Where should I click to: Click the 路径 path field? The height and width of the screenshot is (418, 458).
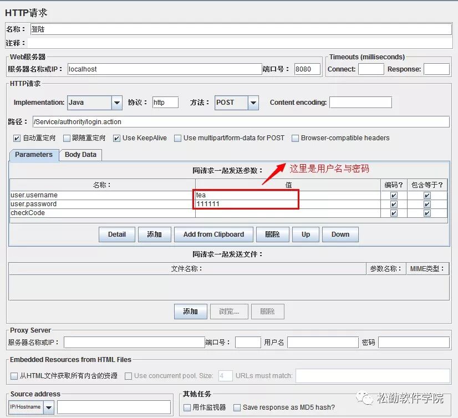pos(241,122)
